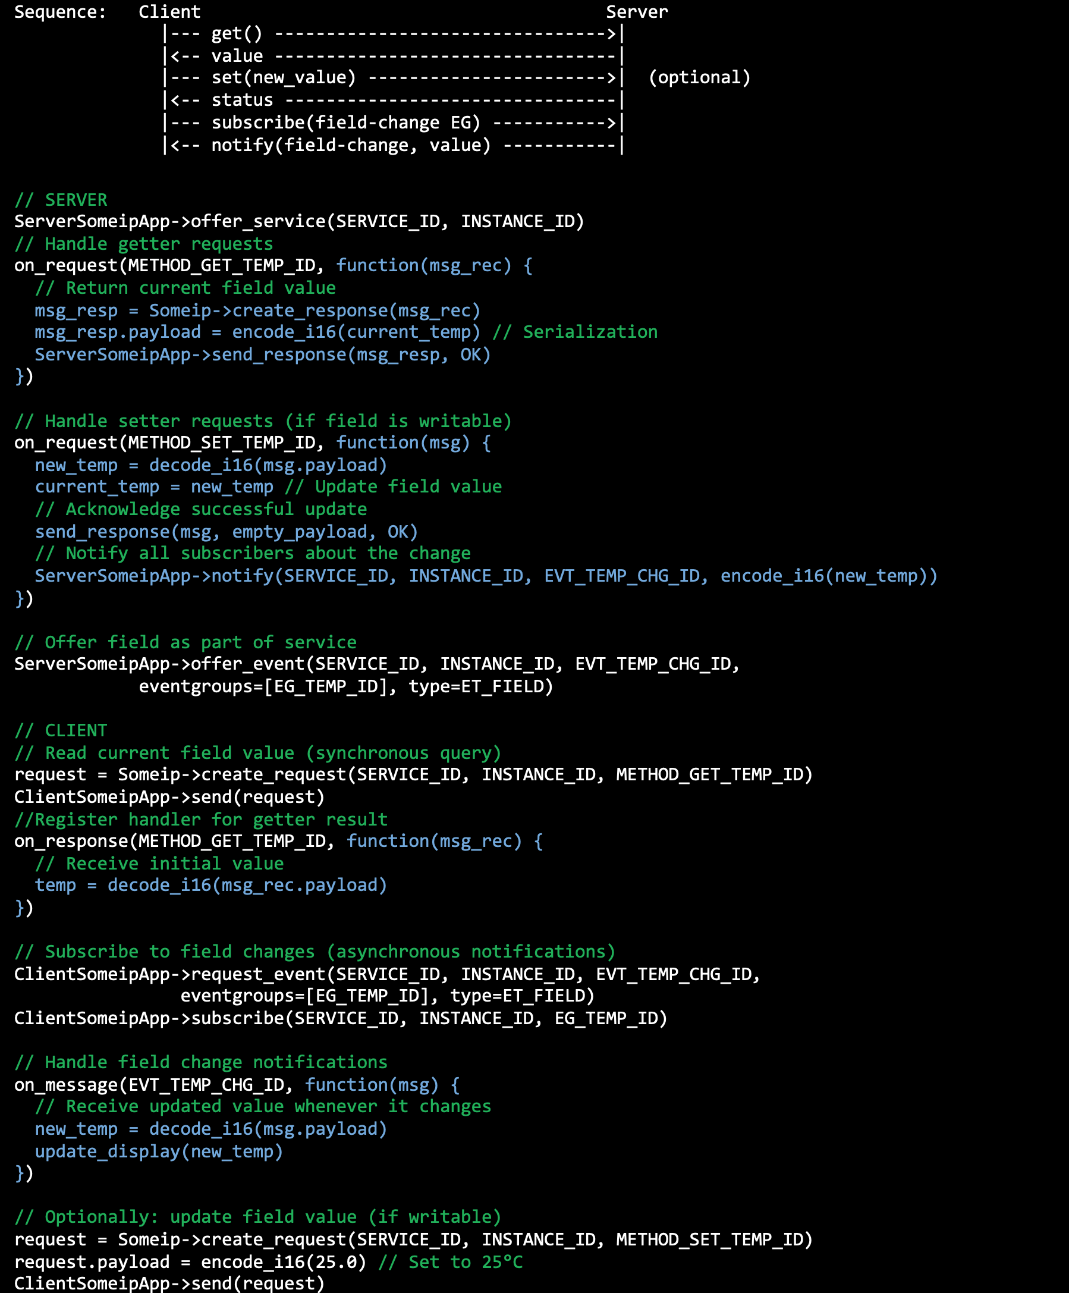Click the 'notify(field-change, value)' sequence row
Viewport: 1069px width, 1293px height.
click(394, 145)
